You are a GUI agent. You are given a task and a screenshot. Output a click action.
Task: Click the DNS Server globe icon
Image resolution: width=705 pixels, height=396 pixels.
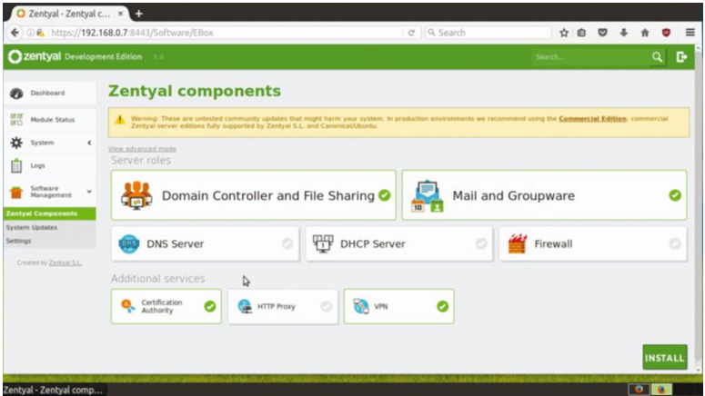click(x=128, y=243)
